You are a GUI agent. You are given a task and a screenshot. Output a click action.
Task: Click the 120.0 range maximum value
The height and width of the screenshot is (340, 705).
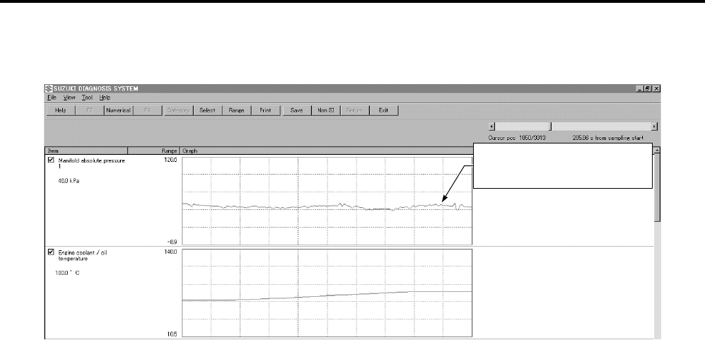click(x=171, y=160)
